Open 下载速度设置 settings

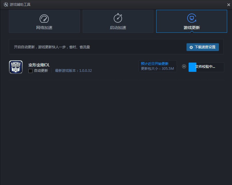click(x=203, y=47)
